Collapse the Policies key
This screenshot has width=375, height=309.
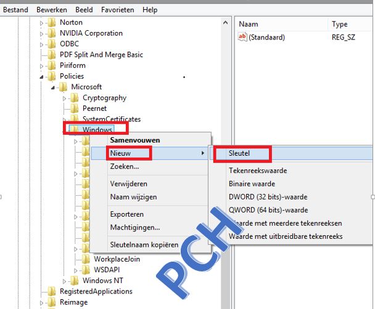pyautogui.click(x=41, y=77)
